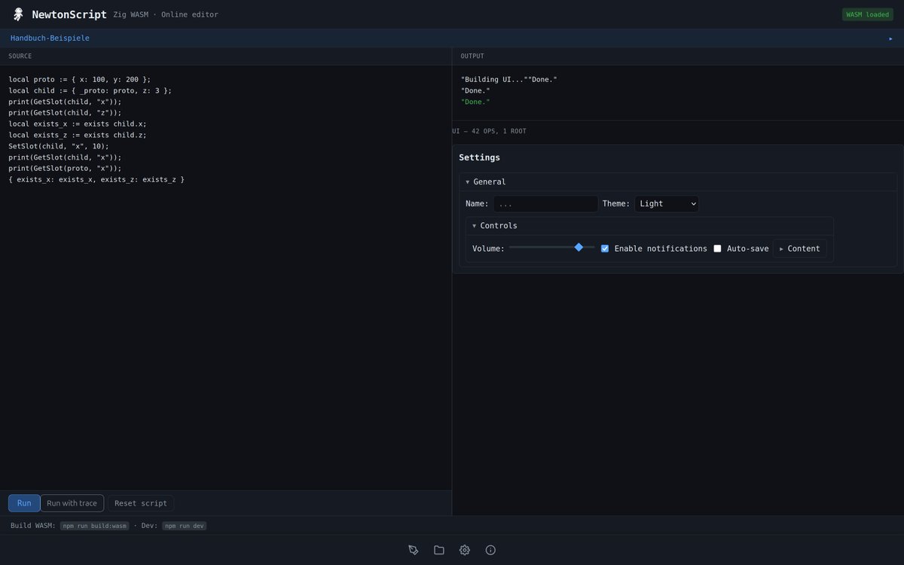Expand Handbuch-Beispiele with the right arrow
Viewport: 904px width, 565px height.
[x=890, y=38]
